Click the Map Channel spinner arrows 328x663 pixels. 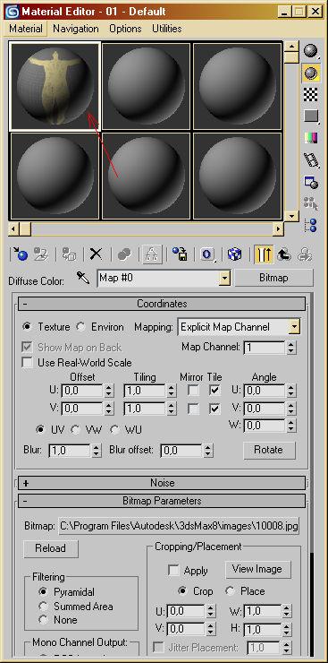[x=291, y=348]
